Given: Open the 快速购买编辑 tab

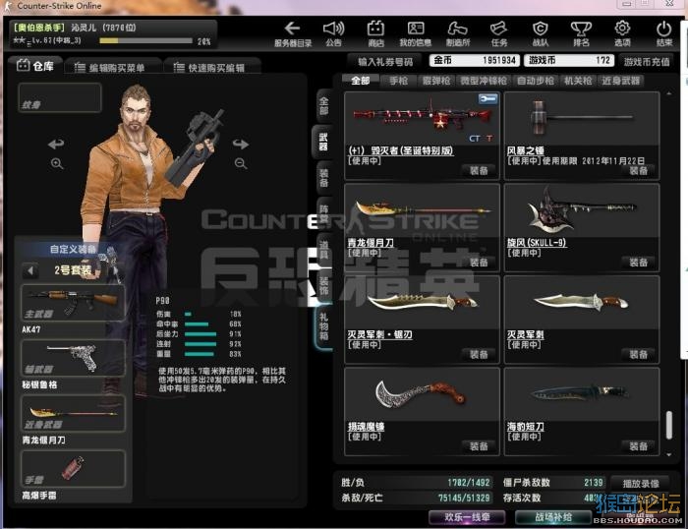Looking at the screenshot, I should [x=212, y=68].
